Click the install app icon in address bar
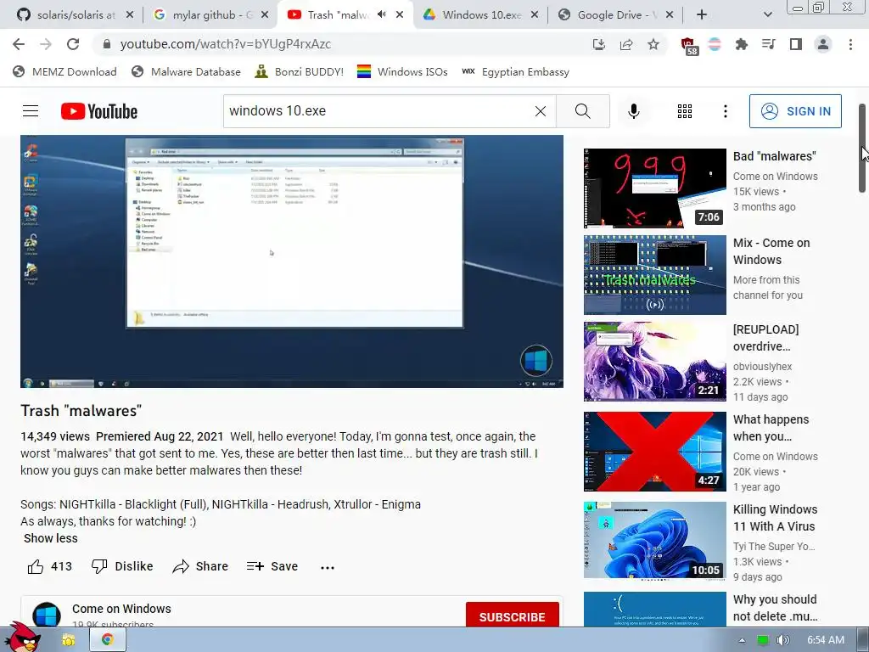Viewport: 869px width, 652px height. [x=598, y=44]
